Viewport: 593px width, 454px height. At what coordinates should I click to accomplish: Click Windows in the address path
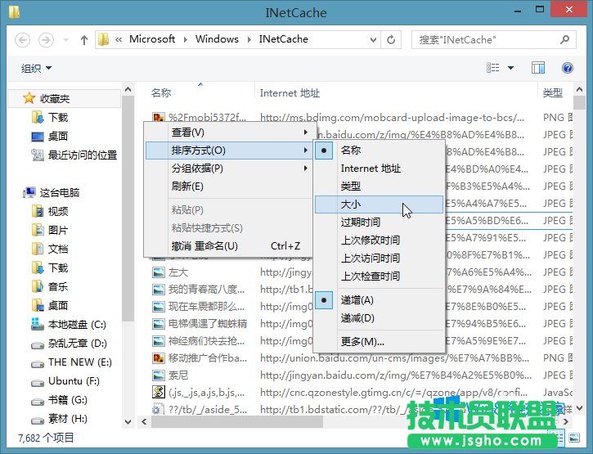217,39
